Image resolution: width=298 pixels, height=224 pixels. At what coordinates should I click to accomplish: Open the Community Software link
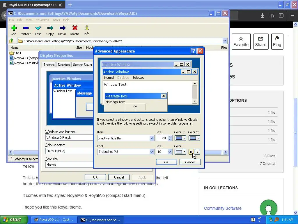[223, 208]
